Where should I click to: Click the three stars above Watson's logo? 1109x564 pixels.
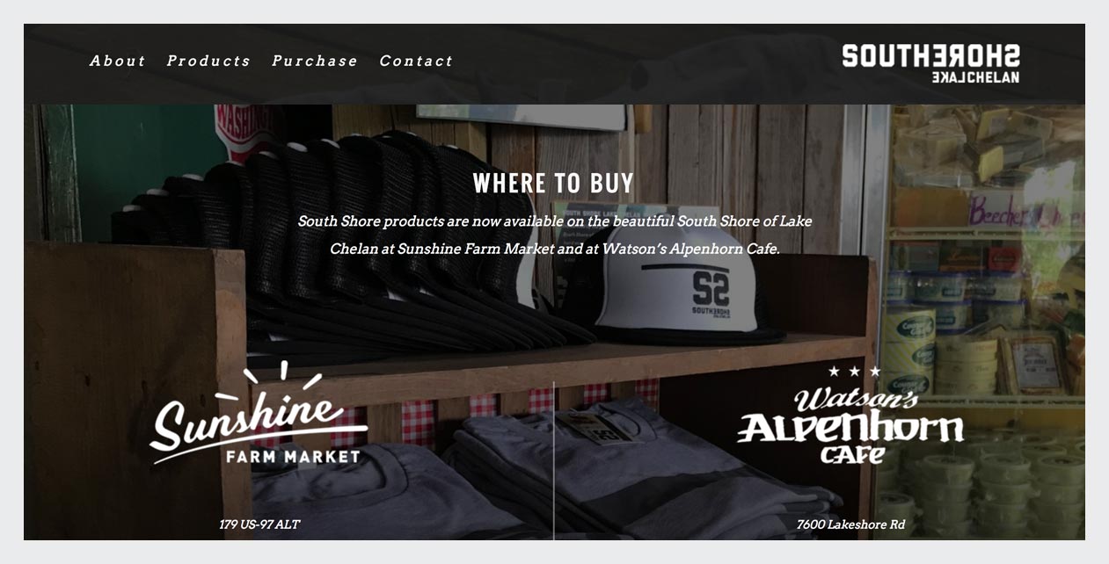854,372
